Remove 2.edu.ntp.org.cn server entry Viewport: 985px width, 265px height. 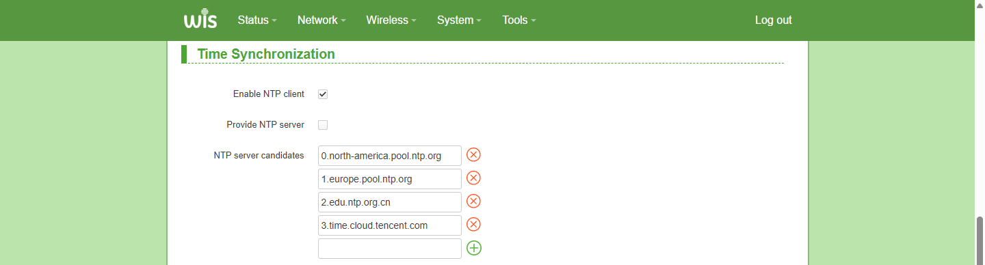coord(473,201)
